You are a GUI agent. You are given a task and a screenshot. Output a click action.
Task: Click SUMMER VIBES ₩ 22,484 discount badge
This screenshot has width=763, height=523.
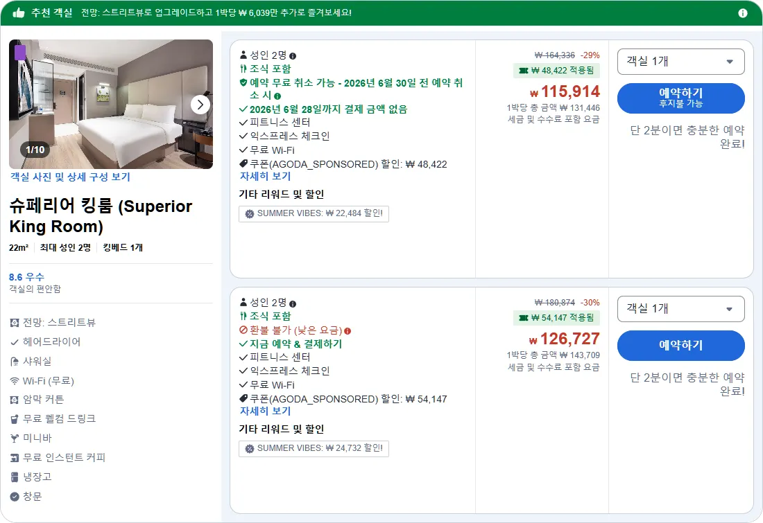(314, 213)
